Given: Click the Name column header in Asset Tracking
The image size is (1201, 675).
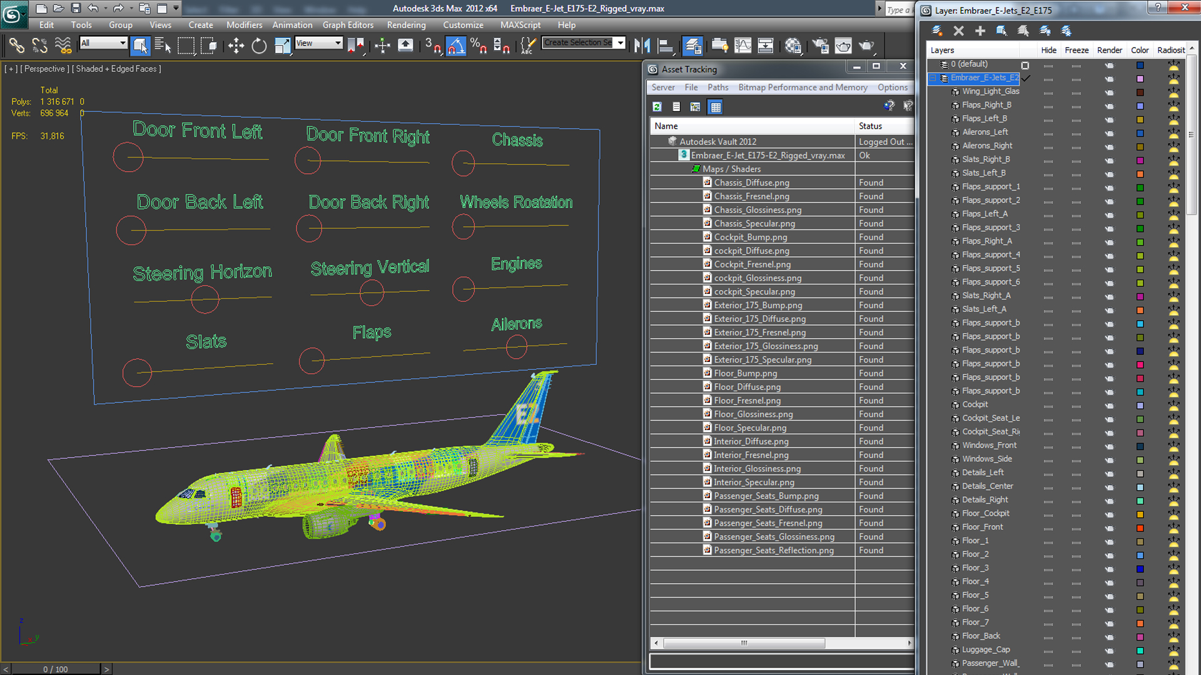Looking at the screenshot, I should tap(752, 126).
